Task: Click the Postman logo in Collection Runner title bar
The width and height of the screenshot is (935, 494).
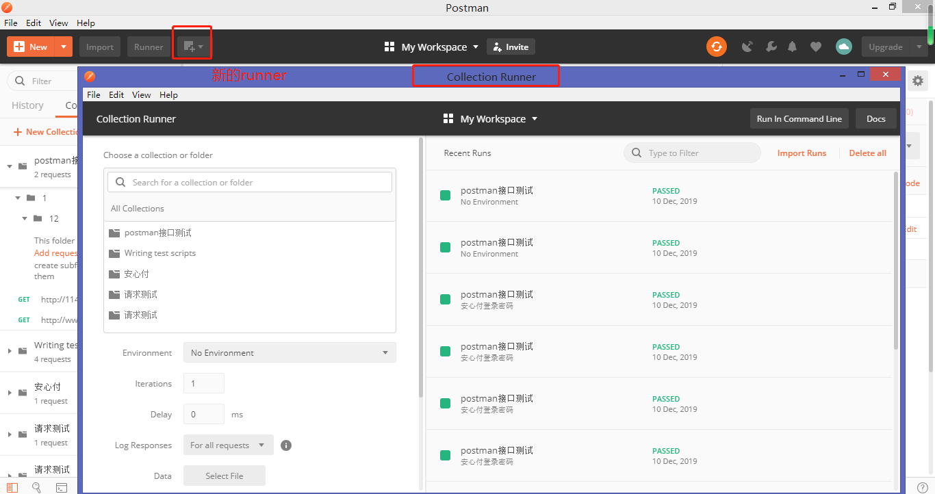Action: click(x=90, y=76)
